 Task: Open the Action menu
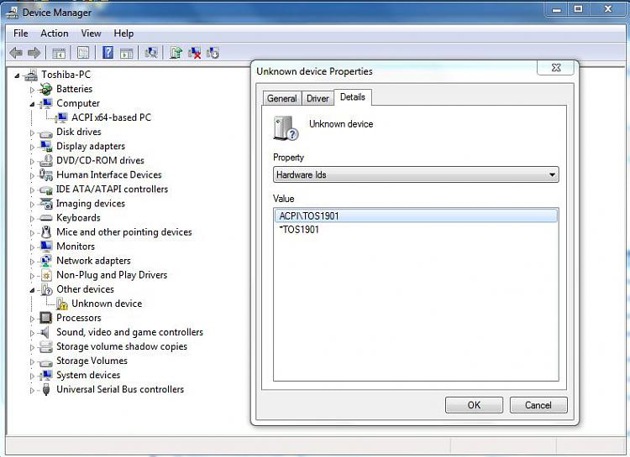[55, 34]
